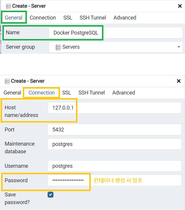Click the Password field

tap(115, 180)
